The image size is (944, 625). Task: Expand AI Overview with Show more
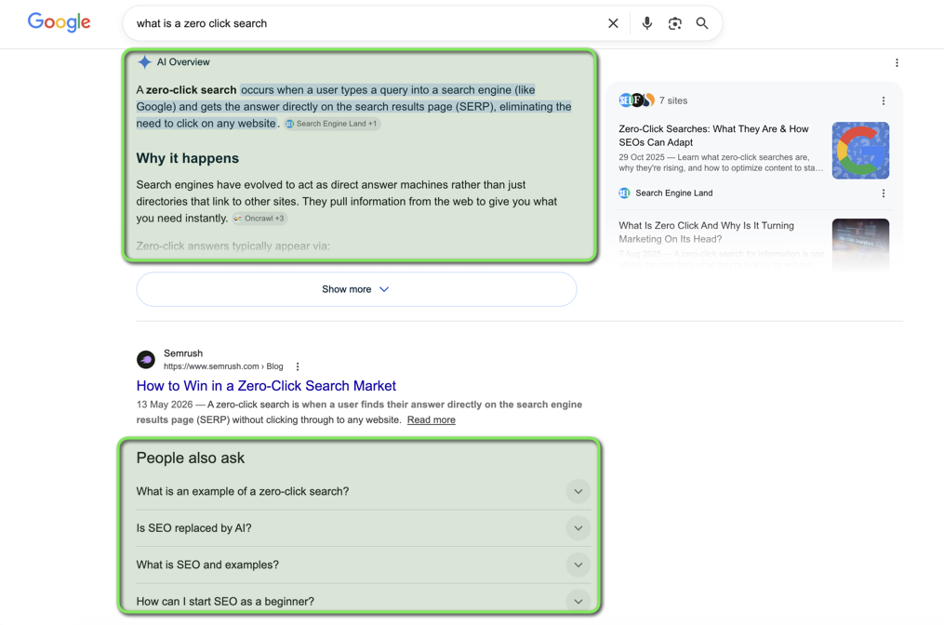[x=356, y=289]
